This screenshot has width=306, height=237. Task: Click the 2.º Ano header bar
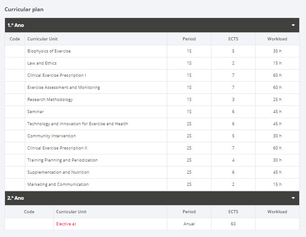152,198
